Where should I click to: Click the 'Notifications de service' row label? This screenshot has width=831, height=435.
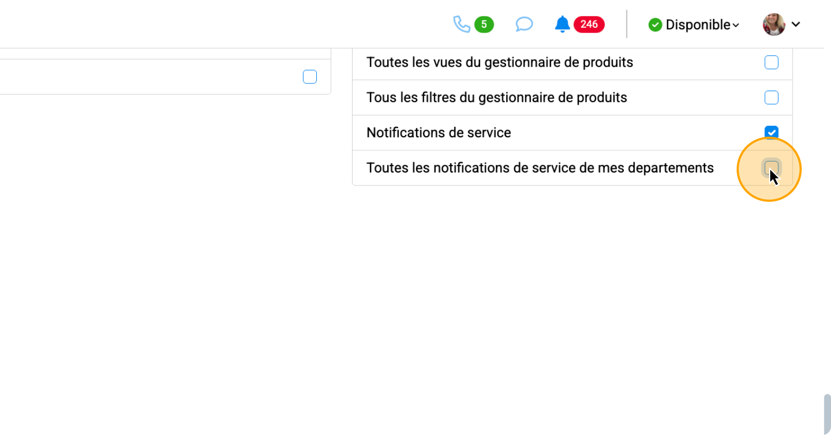pyautogui.click(x=438, y=133)
